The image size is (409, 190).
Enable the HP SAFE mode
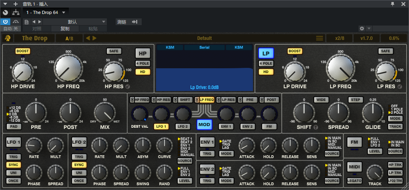point(114,51)
